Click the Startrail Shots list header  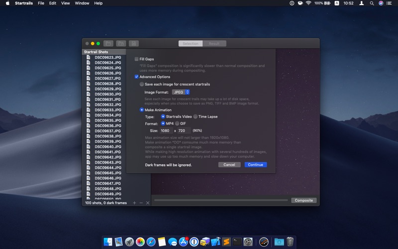104,52
